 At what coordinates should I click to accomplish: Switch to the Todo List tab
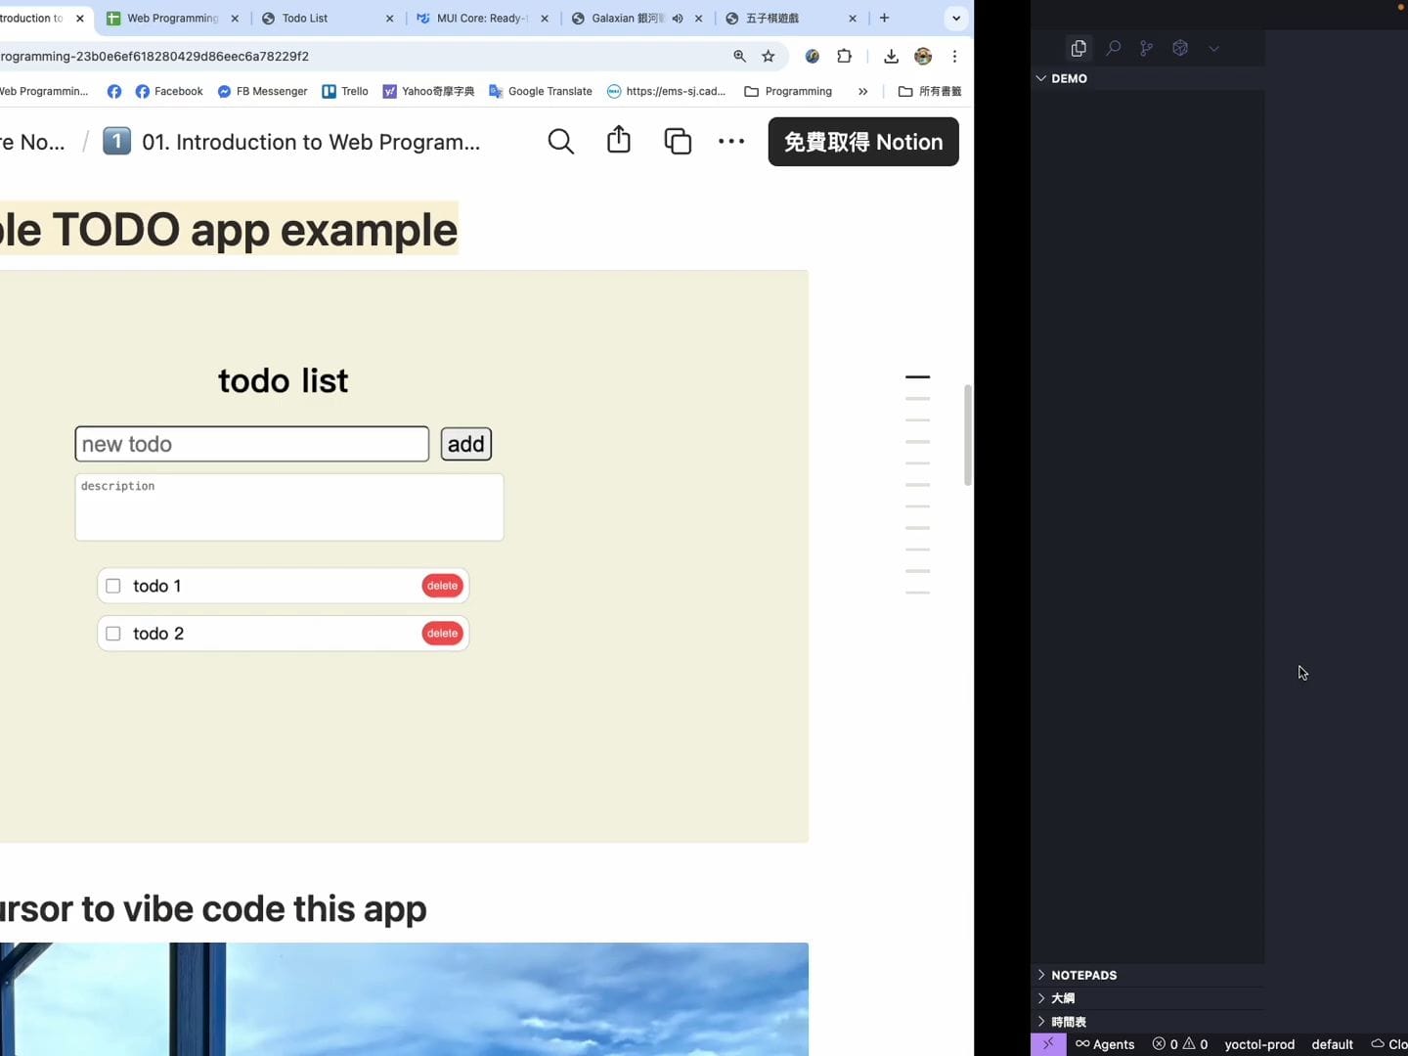coord(313,19)
